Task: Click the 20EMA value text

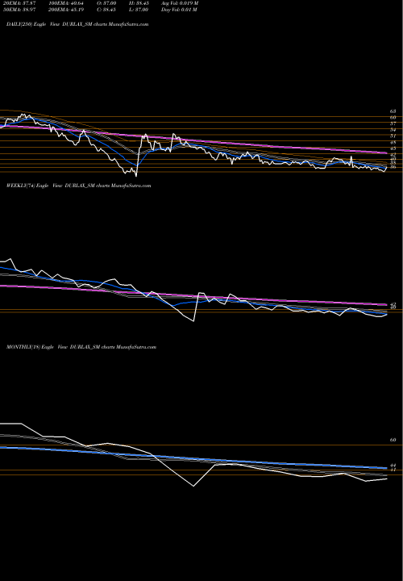Action: 19,3
